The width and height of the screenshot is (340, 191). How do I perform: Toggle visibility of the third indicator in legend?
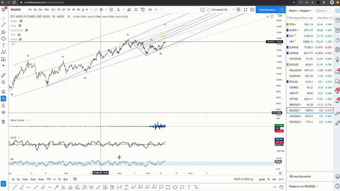coord(27,30)
